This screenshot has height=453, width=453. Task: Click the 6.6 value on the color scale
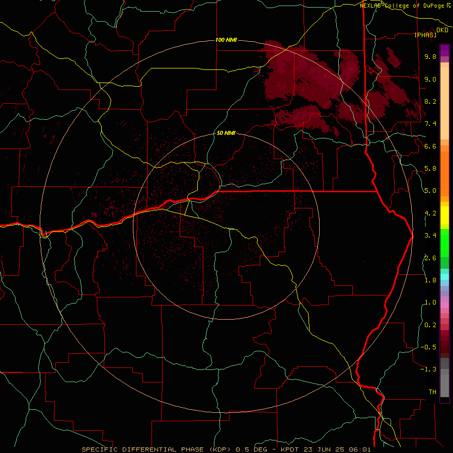430,146
